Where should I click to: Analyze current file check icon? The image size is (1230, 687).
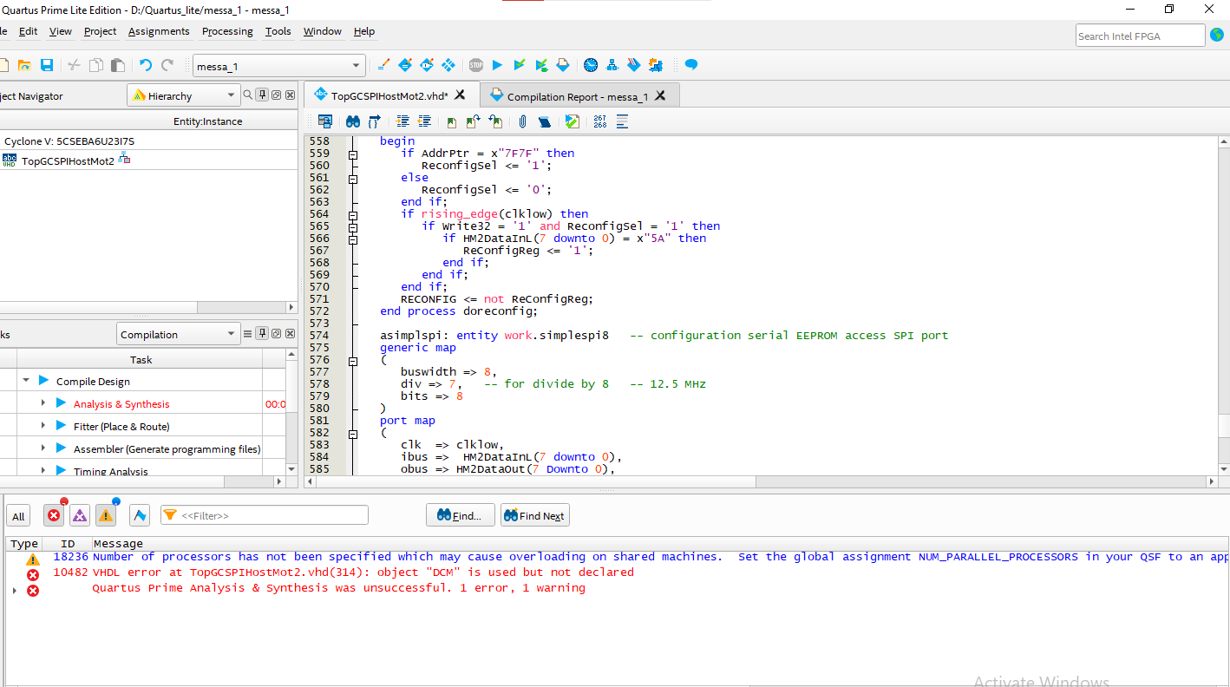point(572,121)
